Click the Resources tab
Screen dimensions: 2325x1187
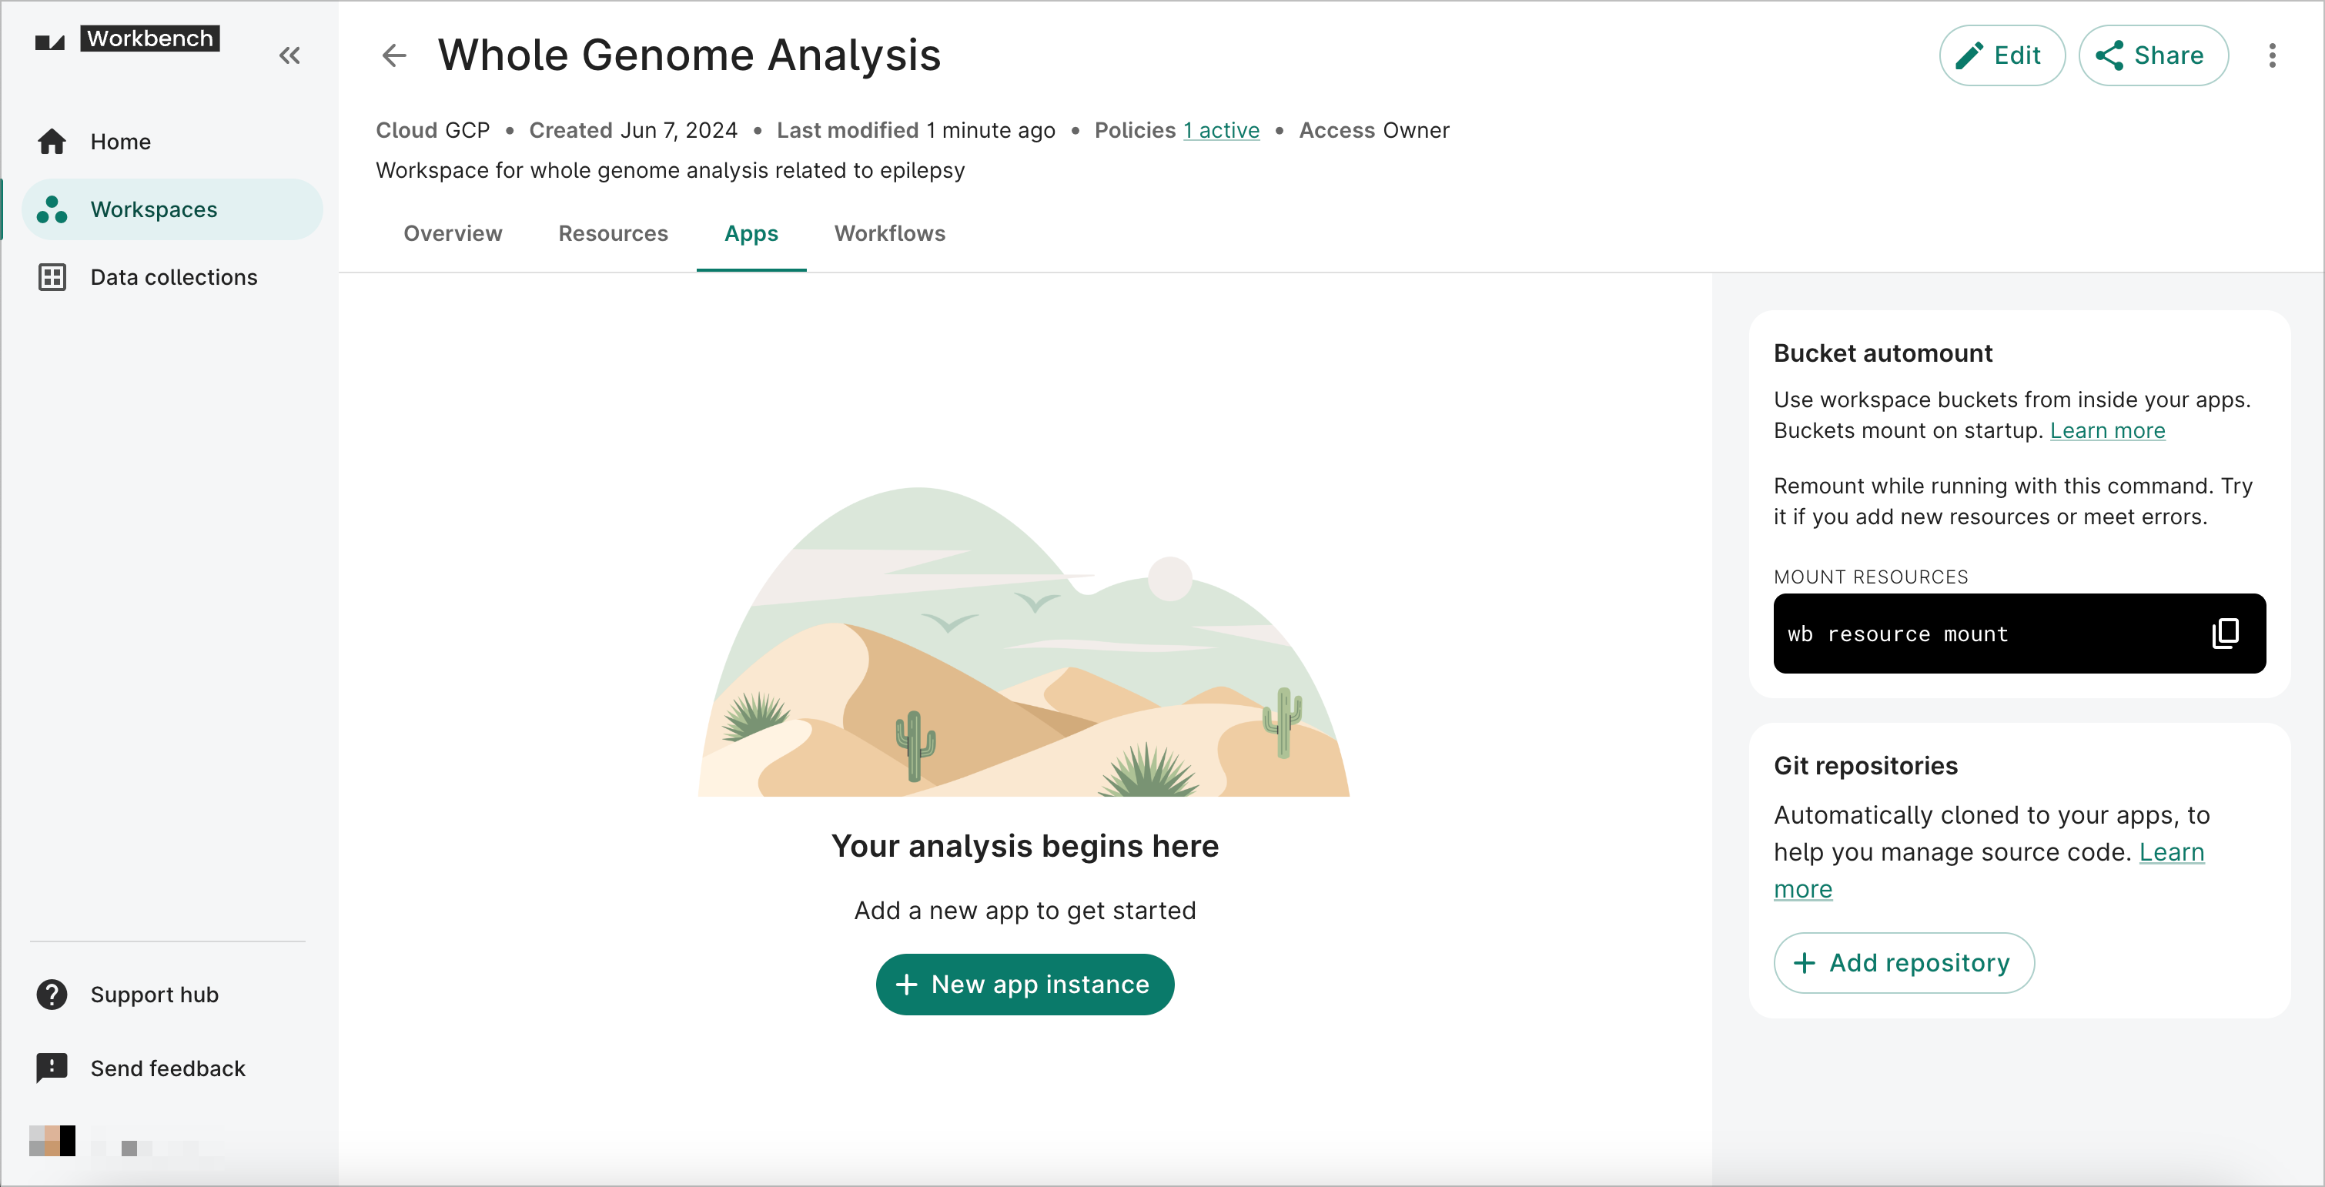click(x=613, y=233)
